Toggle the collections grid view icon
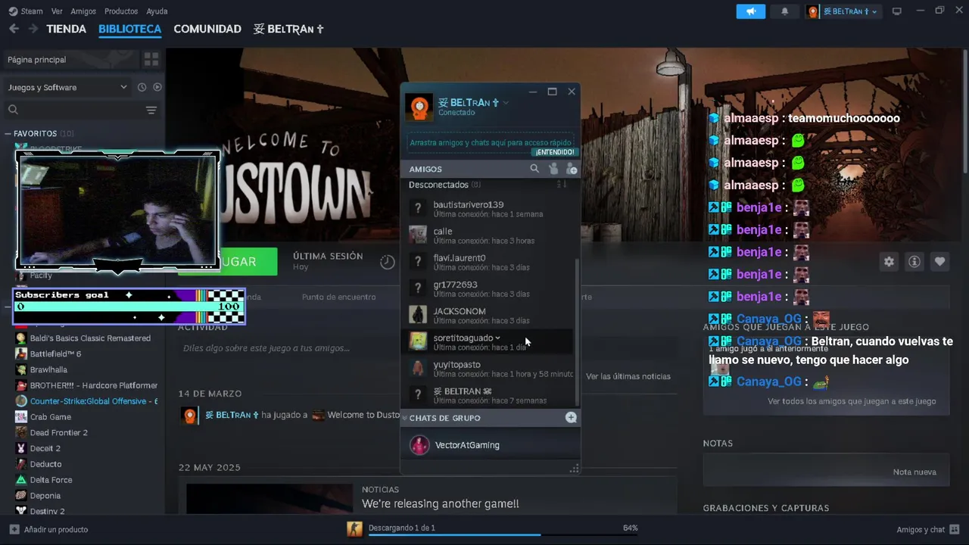Image resolution: width=969 pixels, height=545 pixels. click(x=151, y=59)
